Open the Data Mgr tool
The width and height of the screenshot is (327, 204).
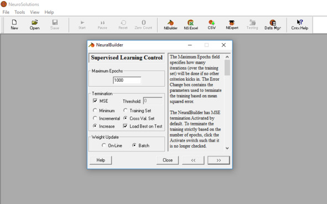(x=273, y=25)
